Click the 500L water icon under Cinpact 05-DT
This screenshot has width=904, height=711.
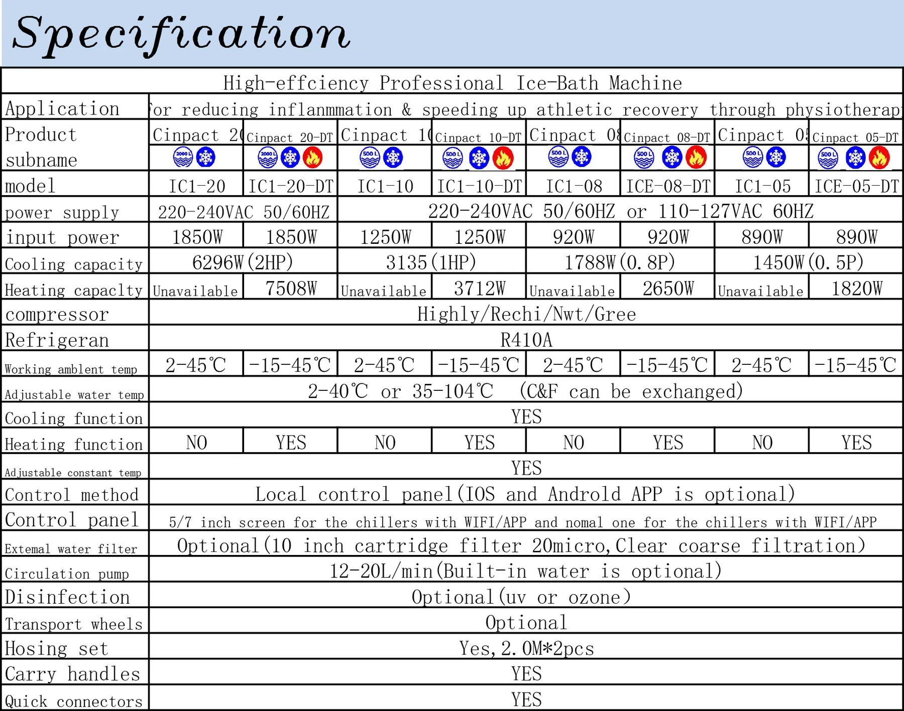coord(828,159)
